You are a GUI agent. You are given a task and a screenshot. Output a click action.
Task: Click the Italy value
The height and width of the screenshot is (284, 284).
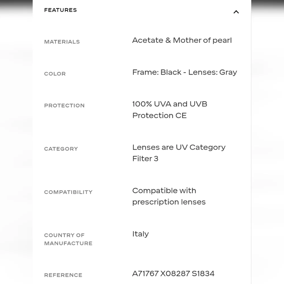141,234
